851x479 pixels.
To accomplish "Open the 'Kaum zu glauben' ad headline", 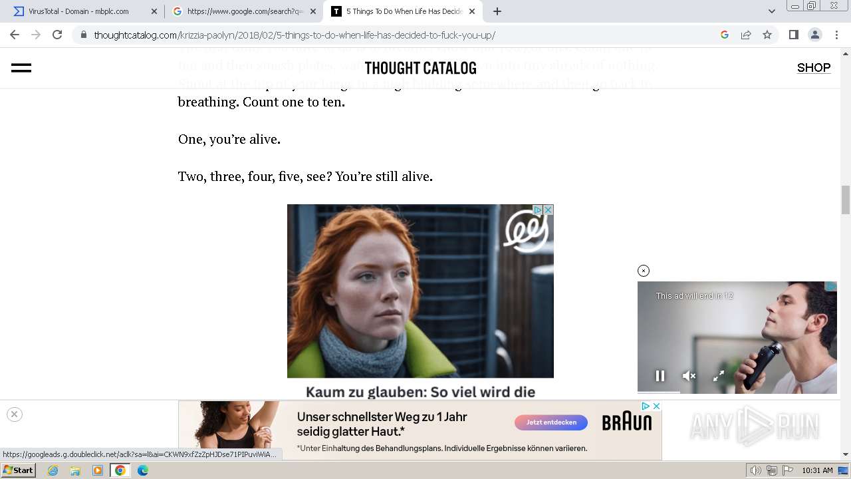I will click(420, 392).
